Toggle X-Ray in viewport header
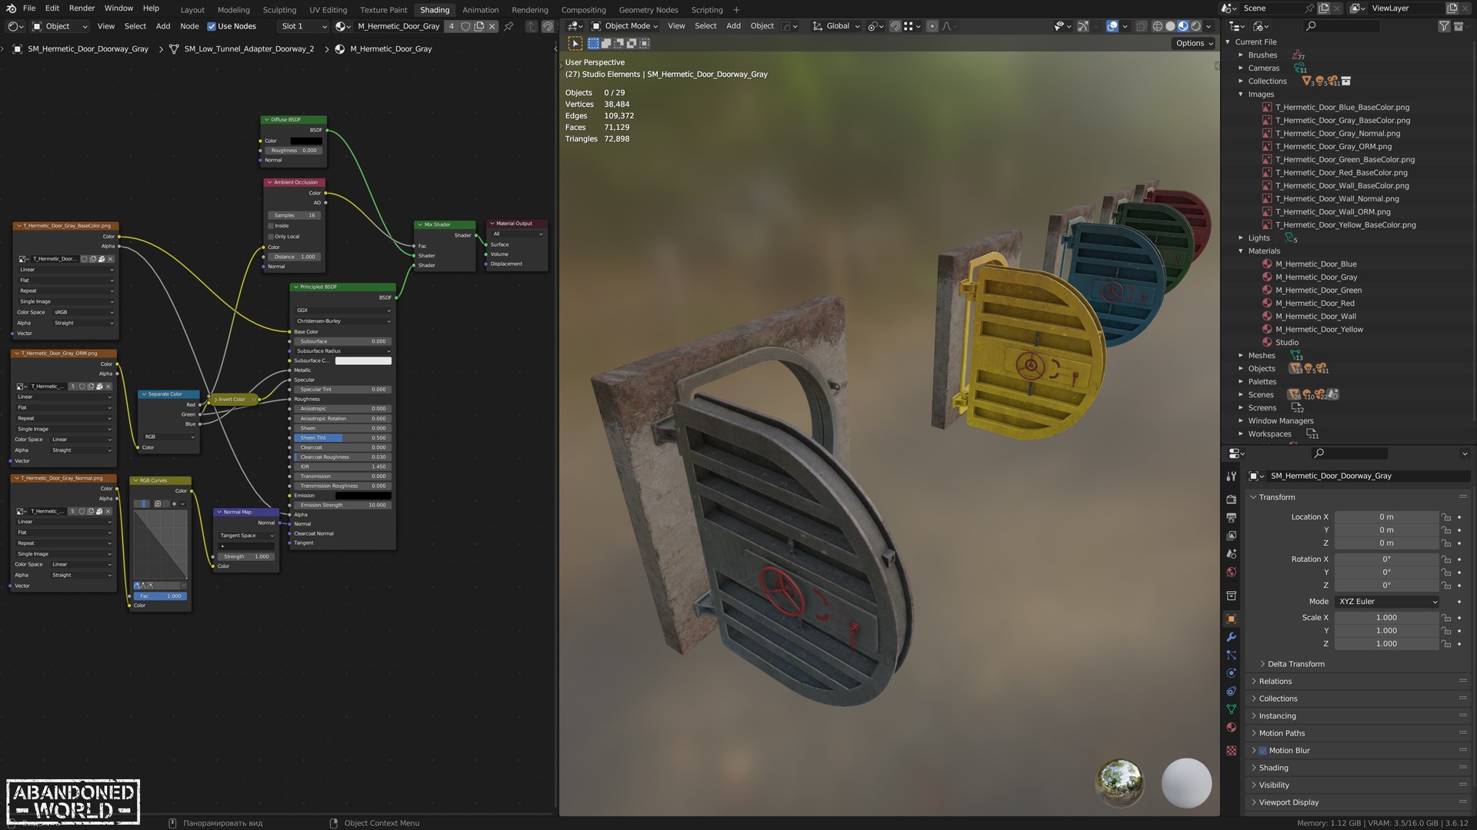The height and width of the screenshot is (830, 1477). pyautogui.click(x=1141, y=26)
